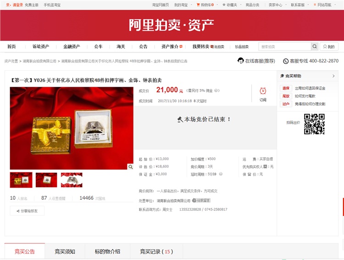Open 首页 in navigation bar
The width and height of the screenshot is (344, 260).
(x=11, y=46)
